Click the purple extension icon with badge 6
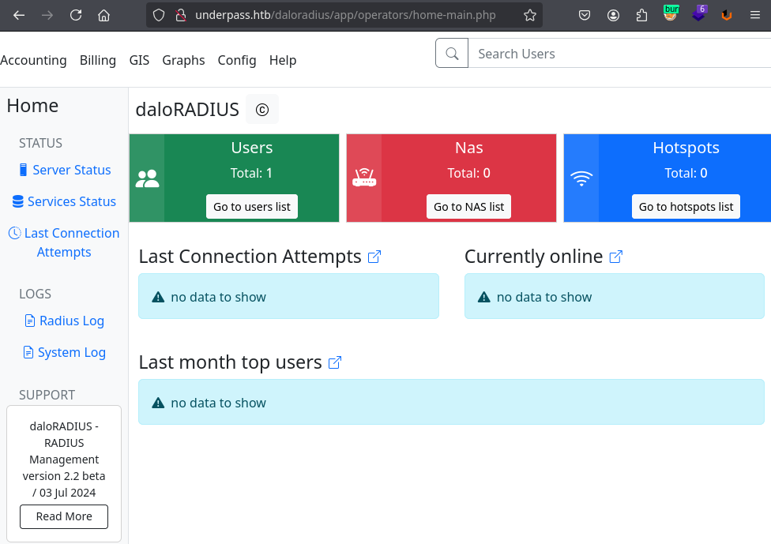 click(698, 13)
